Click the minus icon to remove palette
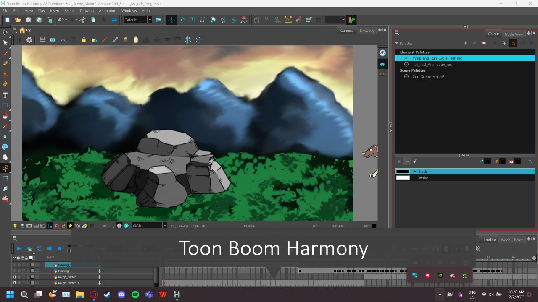538x302 pixels. [x=475, y=43]
